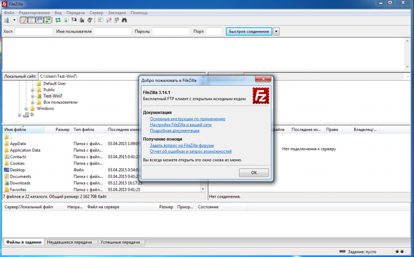
Task: Toggle the local directory tree display
Action: (32, 20)
